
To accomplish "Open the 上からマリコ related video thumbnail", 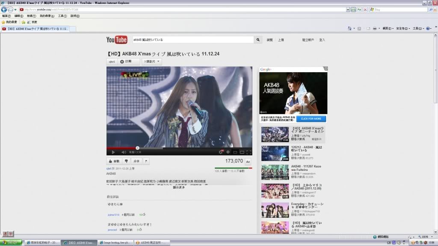I will (275, 191).
